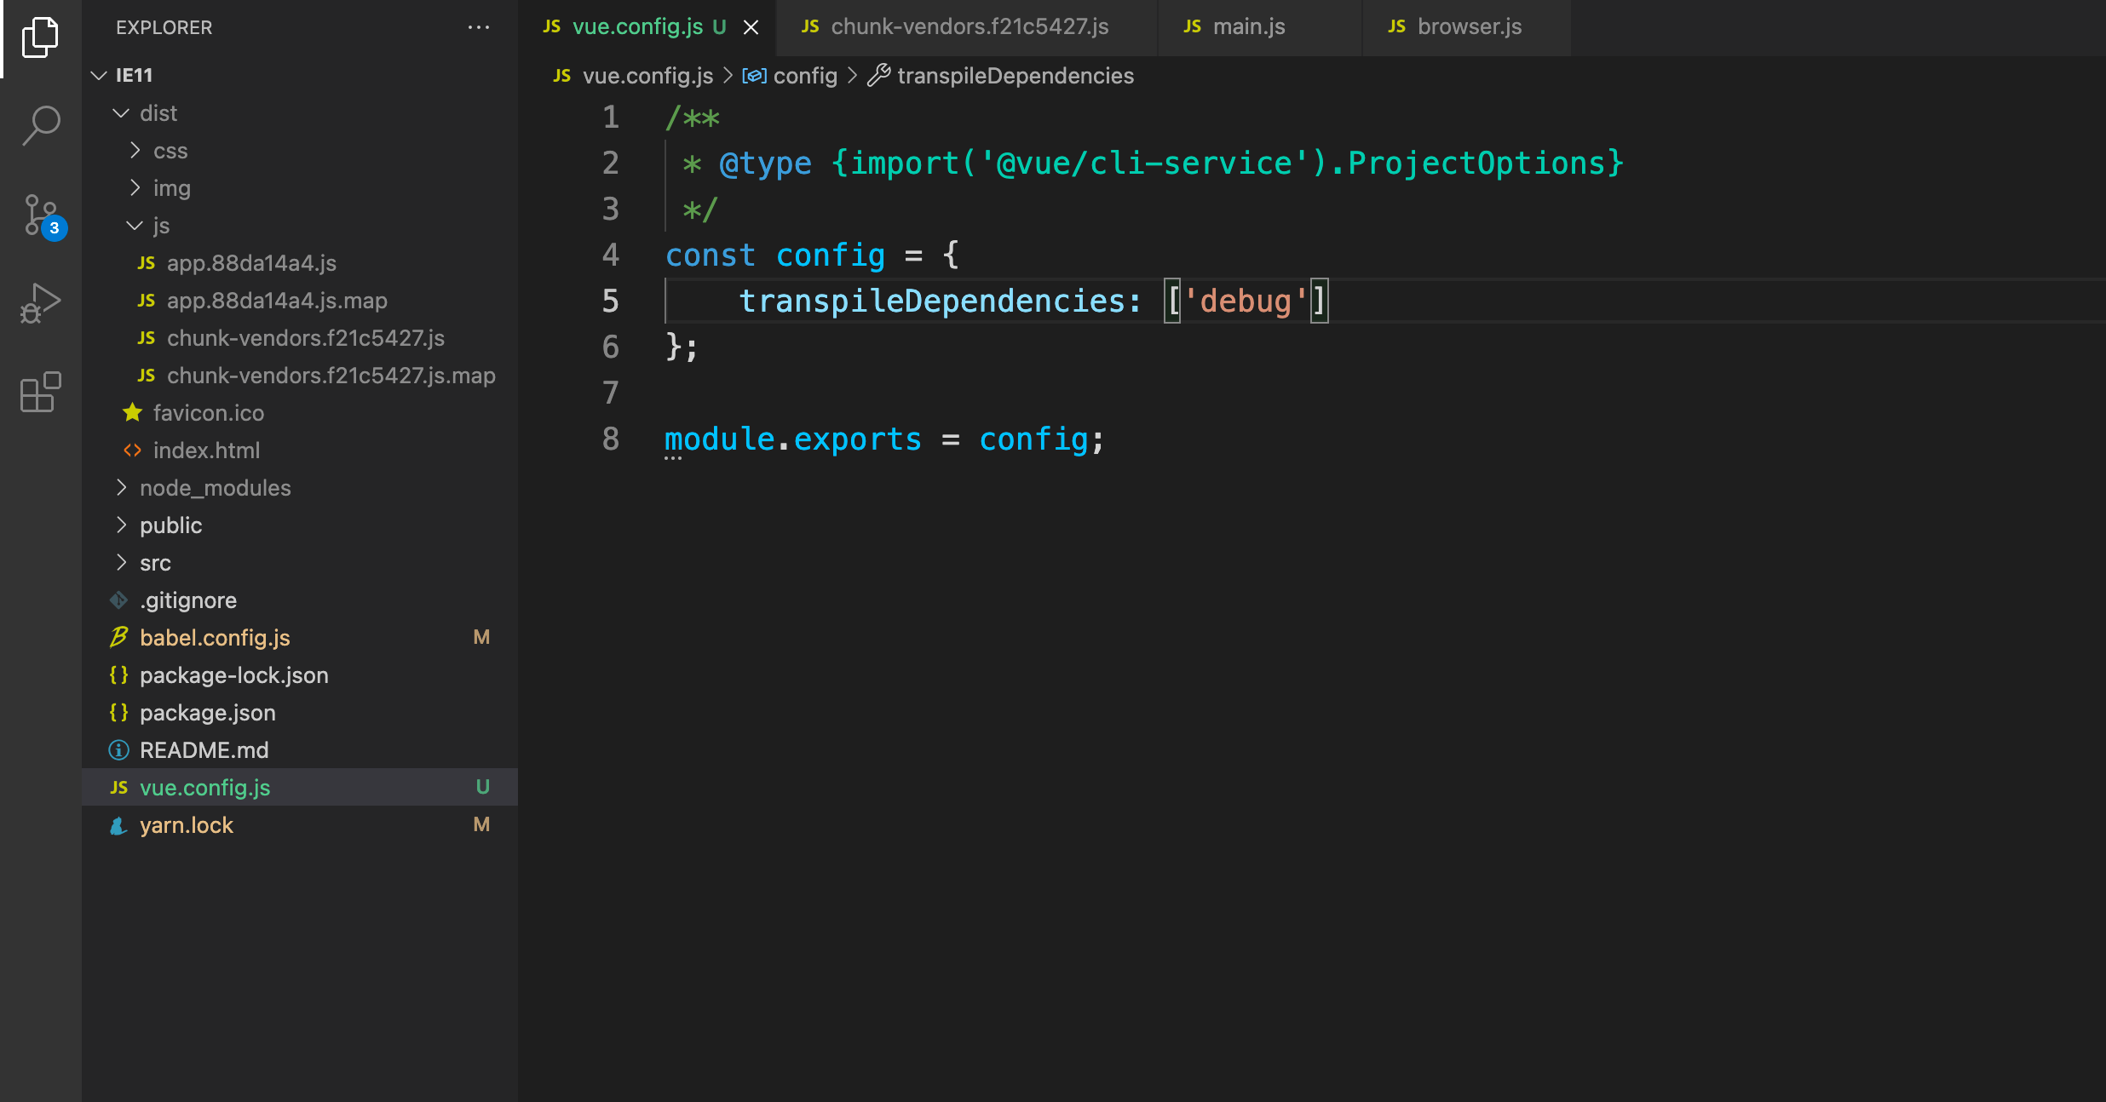The height and width of the screenshot is (1102, 2106).
Task: Switch to the browser.js tab
Action: point(1469,26)
